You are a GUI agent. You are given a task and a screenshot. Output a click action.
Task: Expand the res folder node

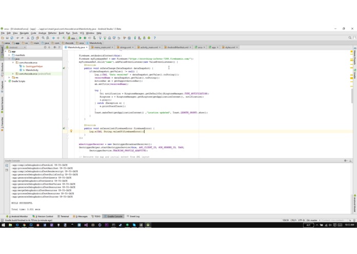(9, 78)
